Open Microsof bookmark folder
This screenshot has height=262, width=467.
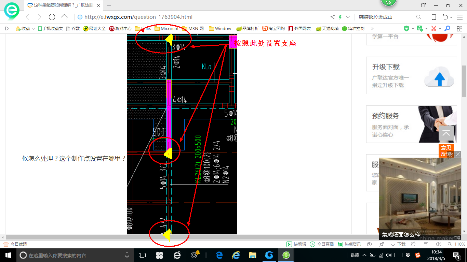166,29
